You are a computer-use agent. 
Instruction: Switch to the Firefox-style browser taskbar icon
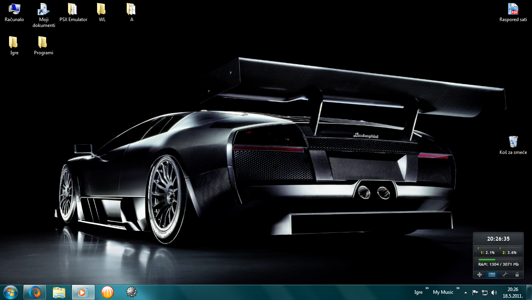pyautogui.click(x=35, y=292)
